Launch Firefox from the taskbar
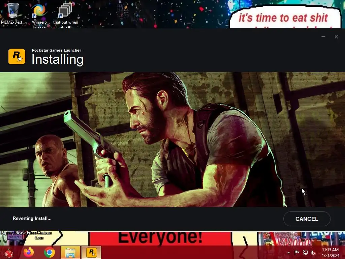This screenshot has height=259, width=345. (x=29, y=252)
